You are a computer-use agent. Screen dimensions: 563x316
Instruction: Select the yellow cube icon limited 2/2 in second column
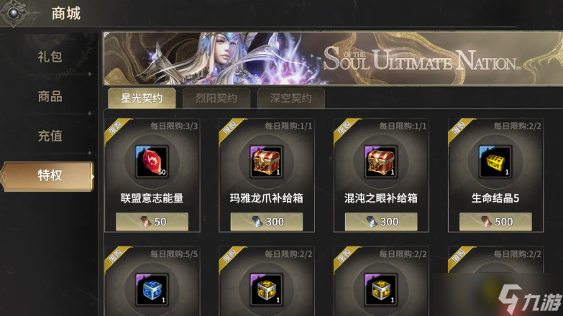click(x=266, y=290)
